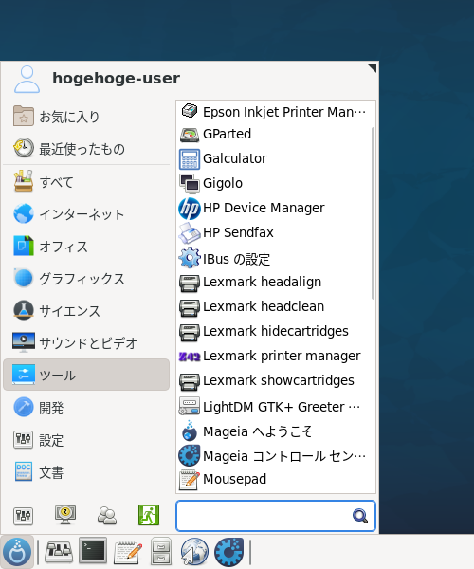Select 最近使ったもの category
Viewport: 474px width, 569px height.
click(x=86, y=149)
